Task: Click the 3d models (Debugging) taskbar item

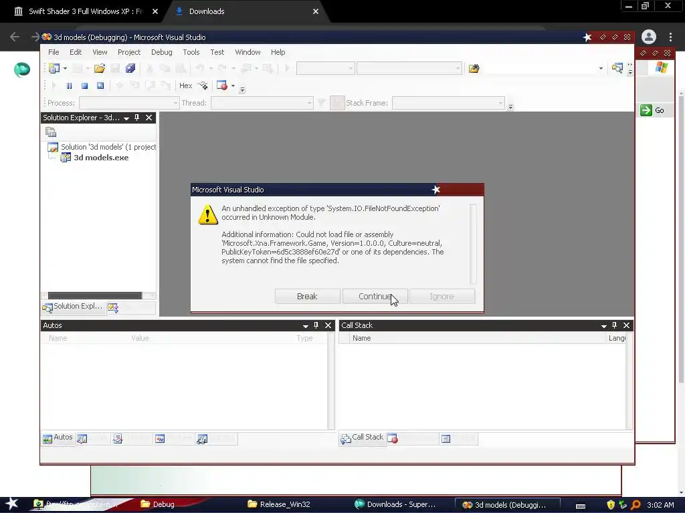Action: tap(507, 505)
